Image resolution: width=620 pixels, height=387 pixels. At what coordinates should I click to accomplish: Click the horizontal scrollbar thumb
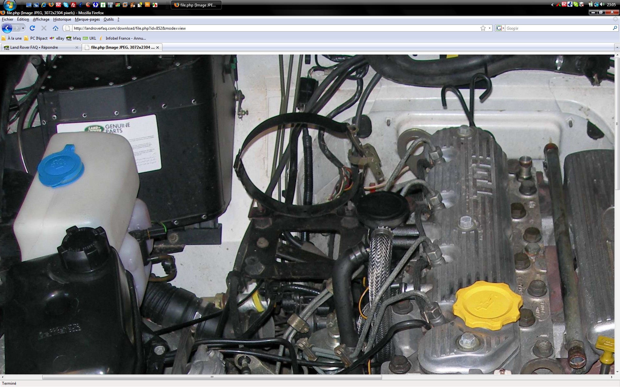point(212,377)
